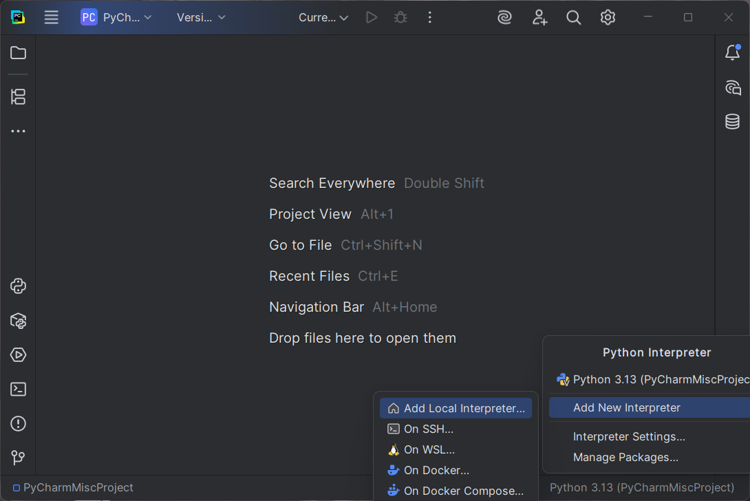Show the Notifications bell panel

pyautogui.click(x=733, y=53)
